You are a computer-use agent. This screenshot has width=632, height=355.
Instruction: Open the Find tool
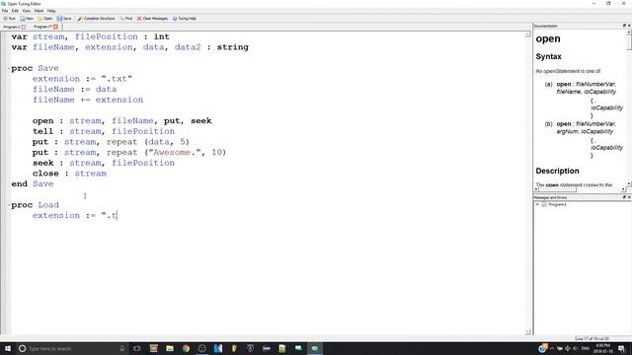[x=126, y=19]
